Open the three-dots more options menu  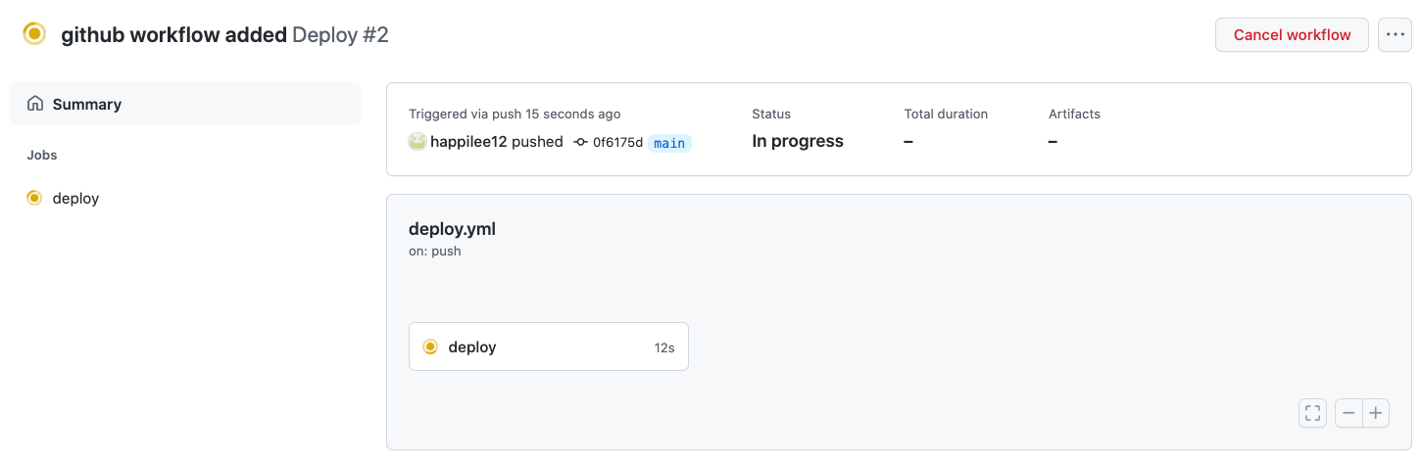tap(1395, 35)
